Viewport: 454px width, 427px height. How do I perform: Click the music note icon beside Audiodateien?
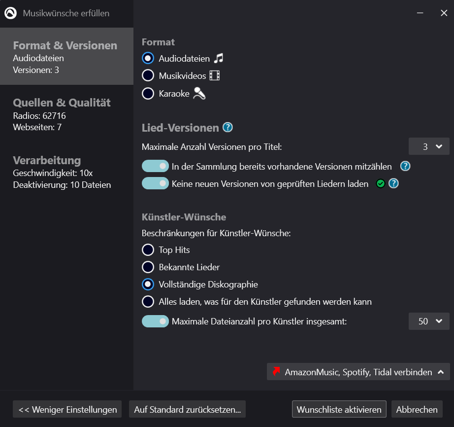point(219,58)
